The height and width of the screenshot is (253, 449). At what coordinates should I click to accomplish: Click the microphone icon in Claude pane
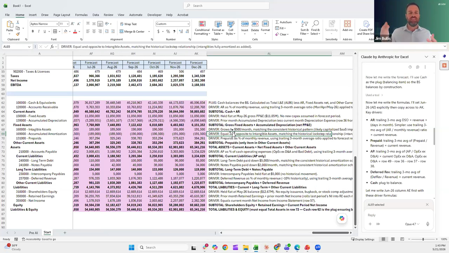pyautogui.click(x=428, y=224)
